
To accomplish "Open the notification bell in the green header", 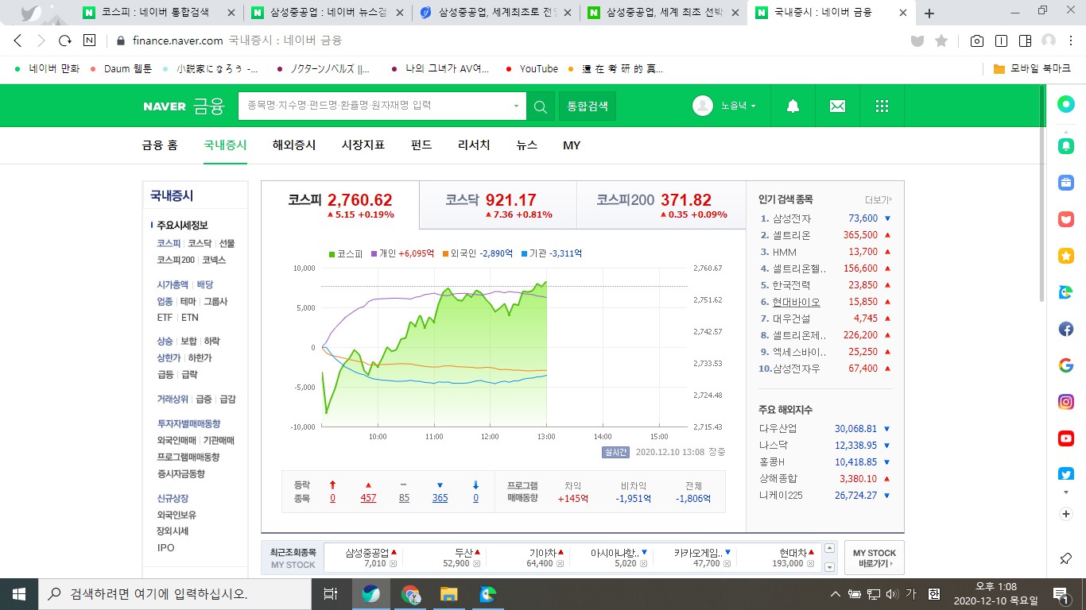I will tap(793, 106).
